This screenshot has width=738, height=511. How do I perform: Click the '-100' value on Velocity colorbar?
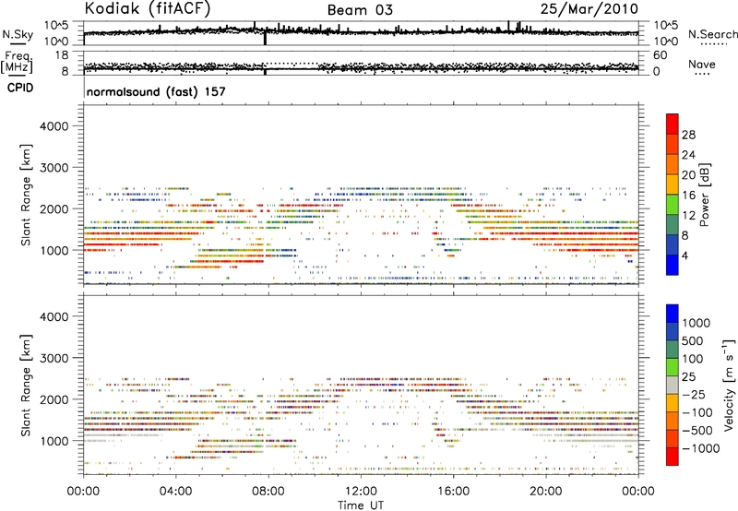(696, 412)
